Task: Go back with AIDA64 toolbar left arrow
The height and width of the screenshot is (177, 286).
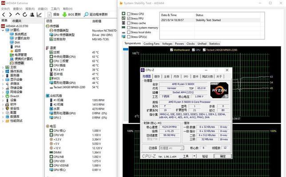Action: [x=4, y=15]
